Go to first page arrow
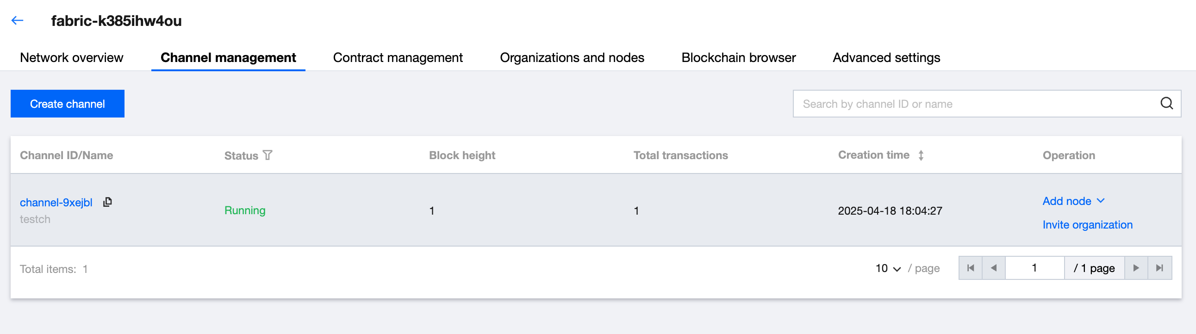The image size is (1196, 334). pyautogui.click(x=970, y=268)
